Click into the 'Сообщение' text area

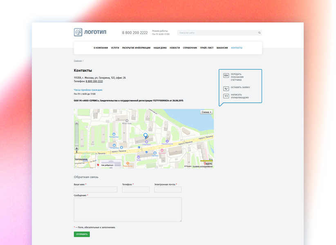(x=128, y=209)
